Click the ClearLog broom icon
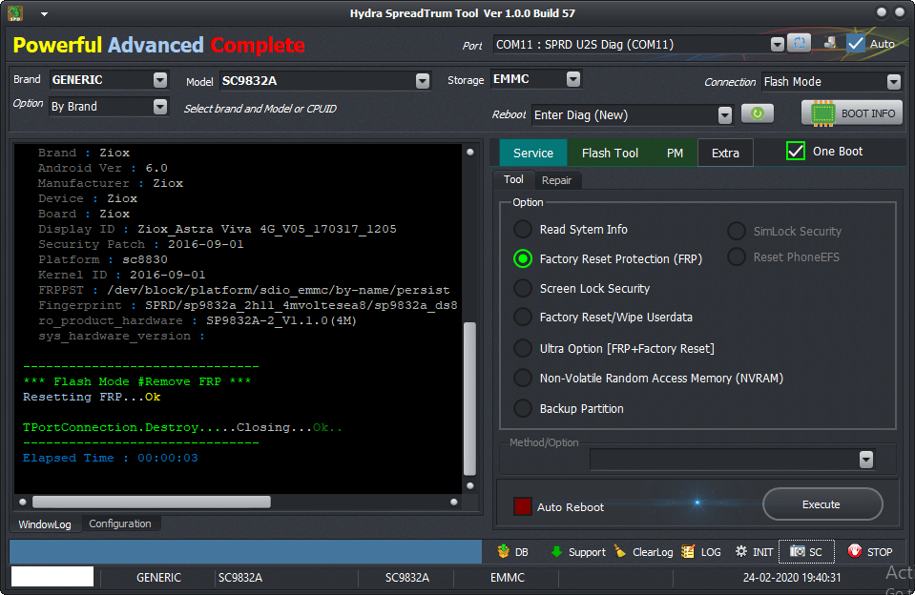This screenshot has height=595, width=915. pos(620,551)
